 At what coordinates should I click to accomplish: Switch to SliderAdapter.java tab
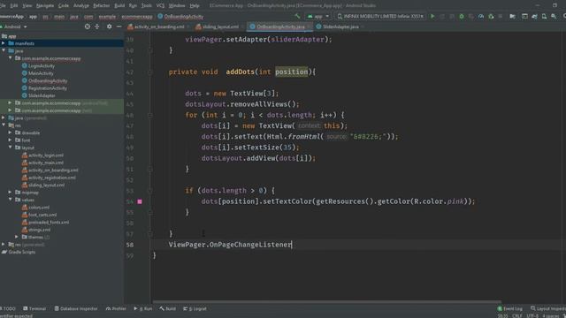point(340,26)
